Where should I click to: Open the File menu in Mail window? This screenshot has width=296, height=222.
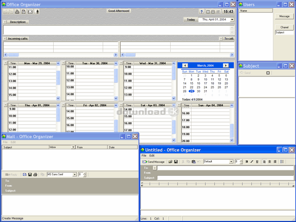click(x=5, y=142)
